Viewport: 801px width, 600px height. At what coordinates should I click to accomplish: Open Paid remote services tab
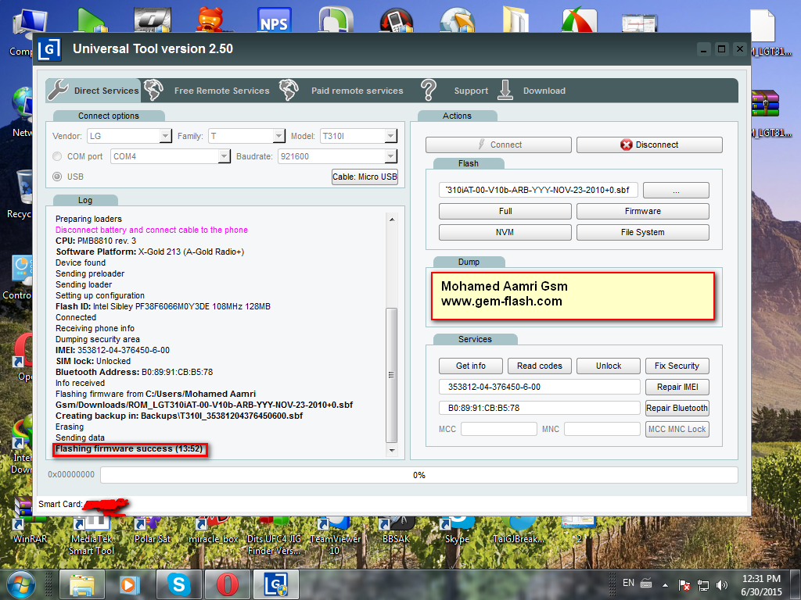pos(357,91)
